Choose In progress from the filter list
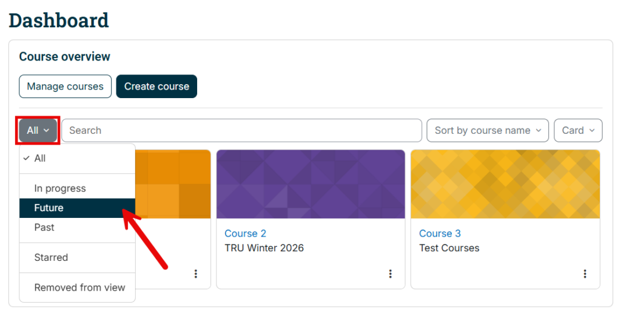This screenshot has width=621, height=316. [x=77, y=188]
